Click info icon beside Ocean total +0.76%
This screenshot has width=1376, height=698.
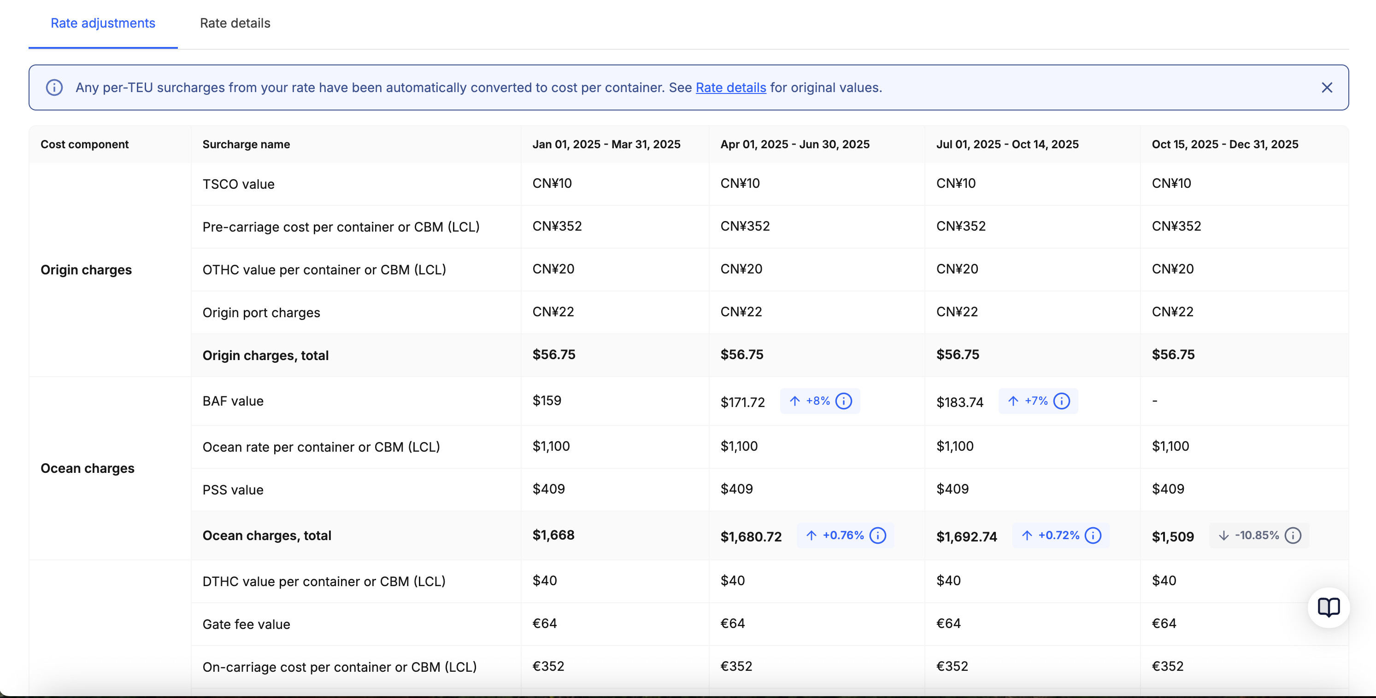(878, 535)
